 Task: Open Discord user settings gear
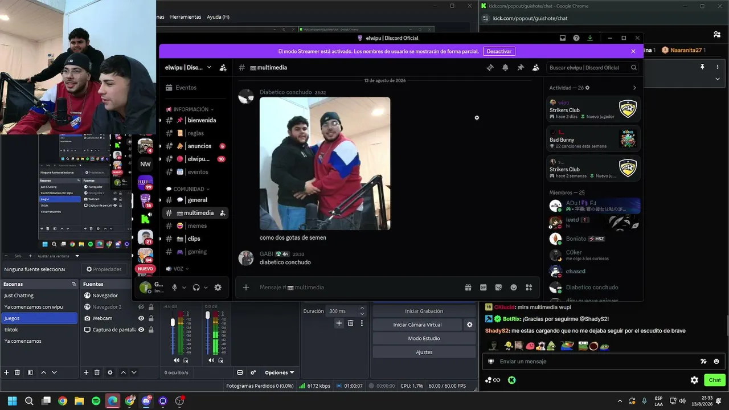(x=218, y=288)
